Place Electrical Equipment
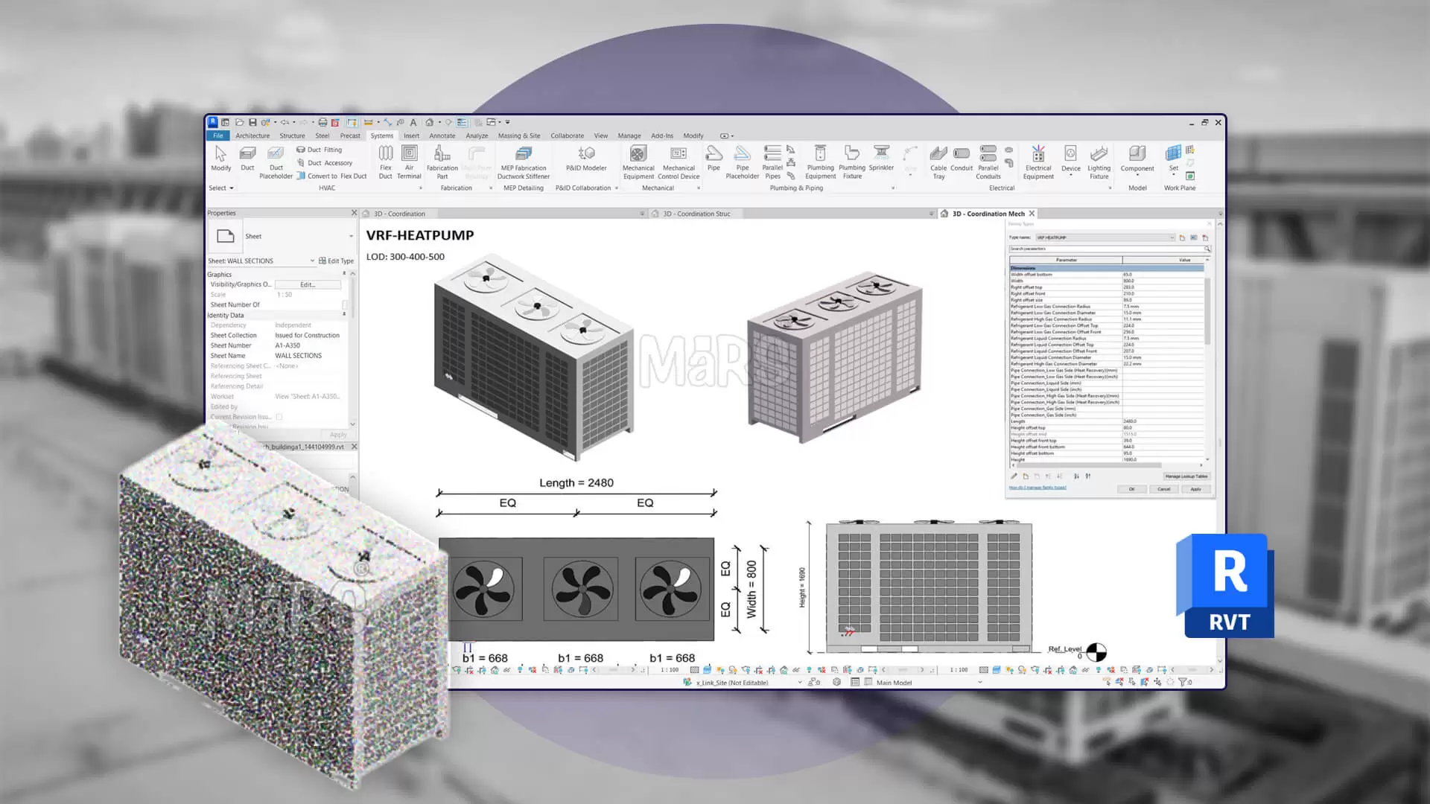Viewport: 1430px width, 804px height. [x=1038, y=162]
